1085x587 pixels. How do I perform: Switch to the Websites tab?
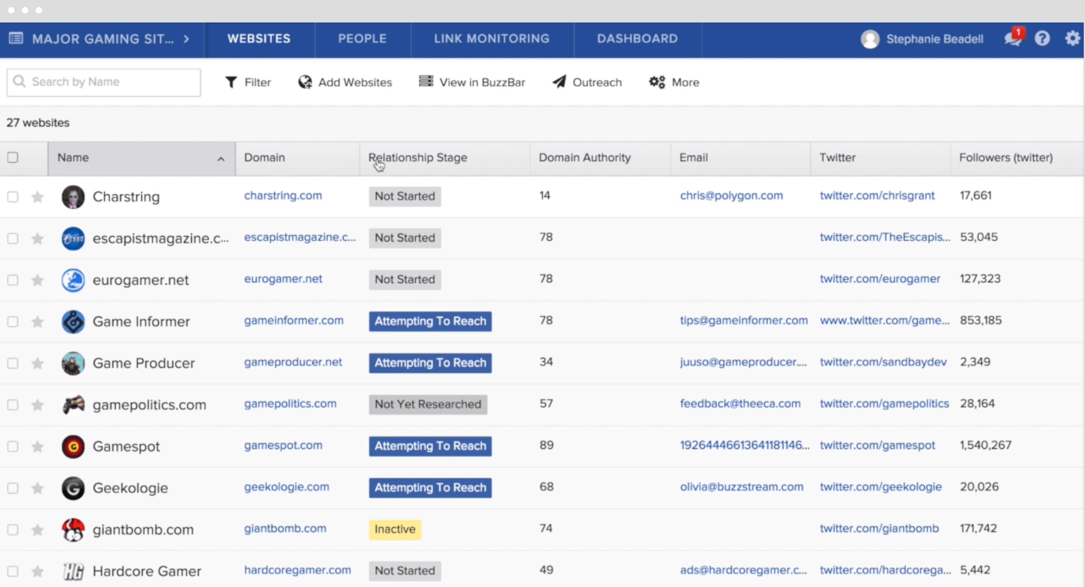259,39
